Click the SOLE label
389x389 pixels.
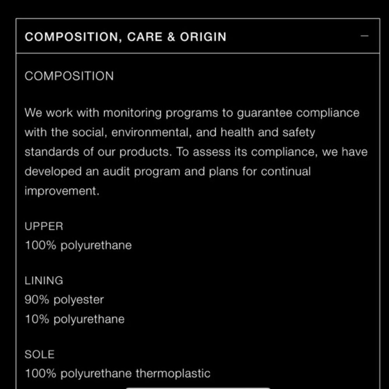click(39, 354)
